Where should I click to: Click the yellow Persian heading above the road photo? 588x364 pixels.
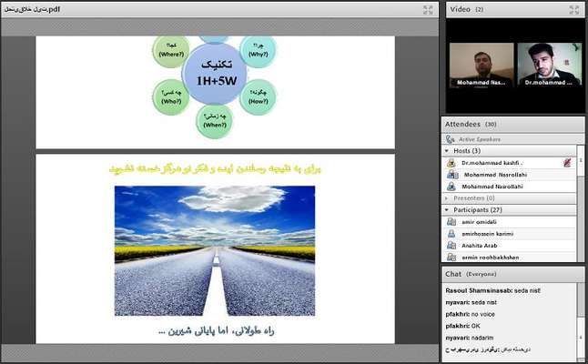click(x=215, y=169)
